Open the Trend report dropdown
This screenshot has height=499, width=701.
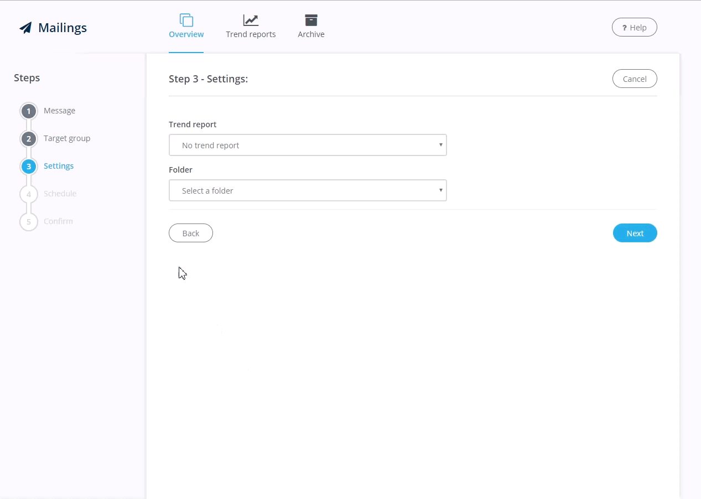pyautogui.click(x=308, y=145)
